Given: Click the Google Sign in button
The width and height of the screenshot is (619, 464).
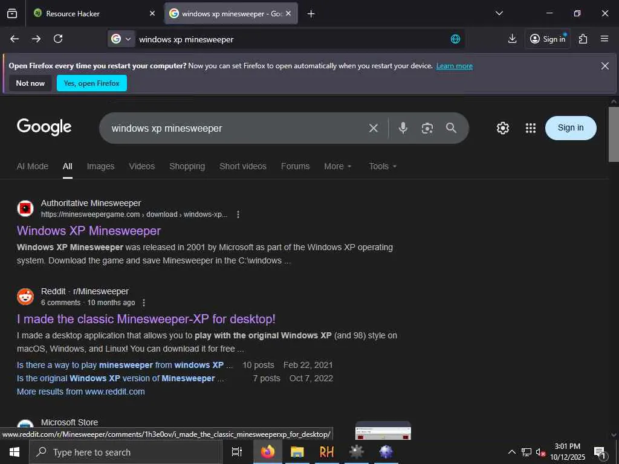Looking at the screenshot, I should (x=571, y=128).
